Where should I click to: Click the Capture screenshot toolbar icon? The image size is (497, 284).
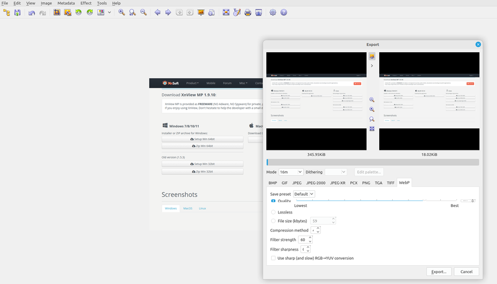pyautogui.click(x=259, y=12)
